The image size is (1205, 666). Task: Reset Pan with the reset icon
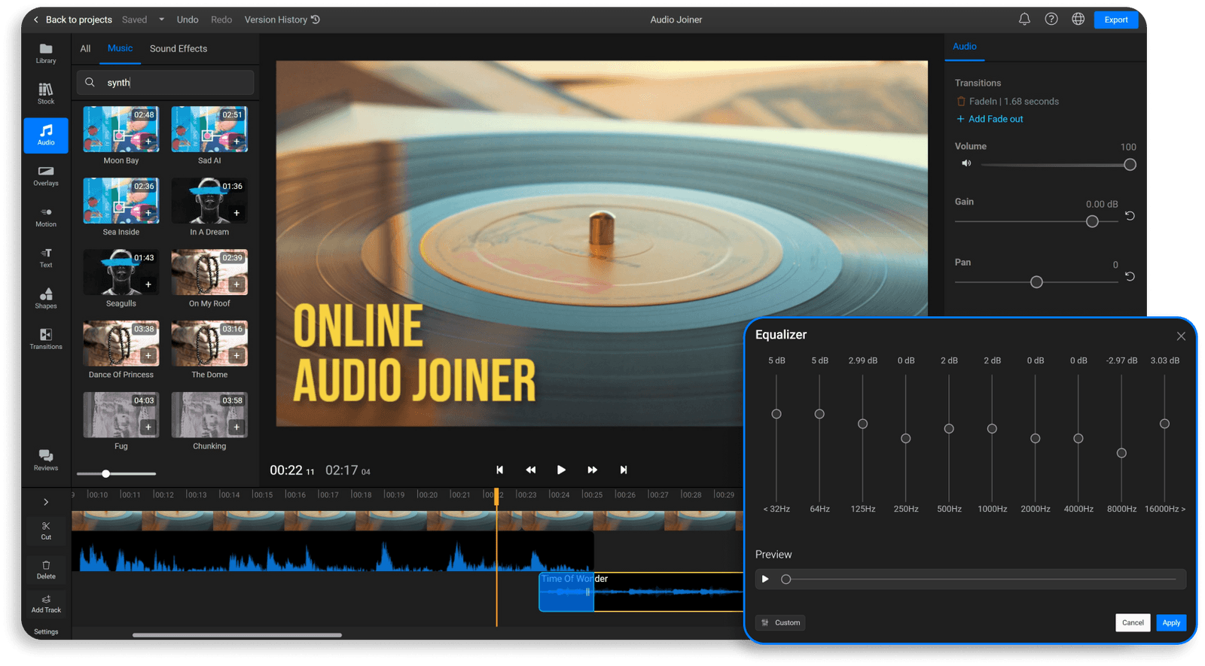[x=1130, y=276]
